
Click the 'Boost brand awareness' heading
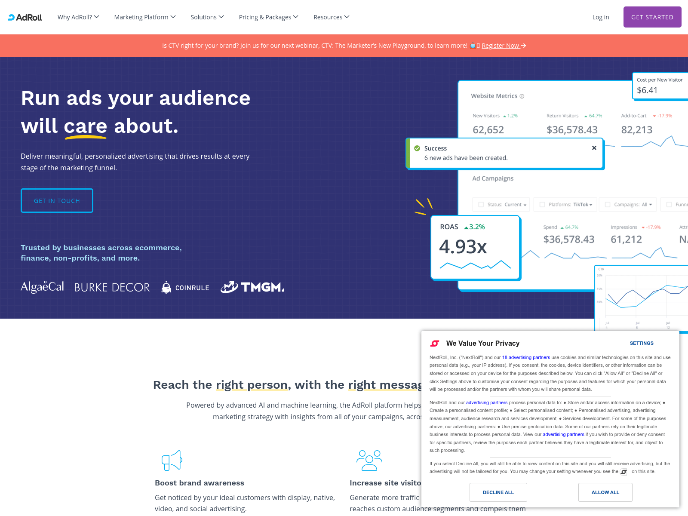pyautogui.click(x=200, y=483)
